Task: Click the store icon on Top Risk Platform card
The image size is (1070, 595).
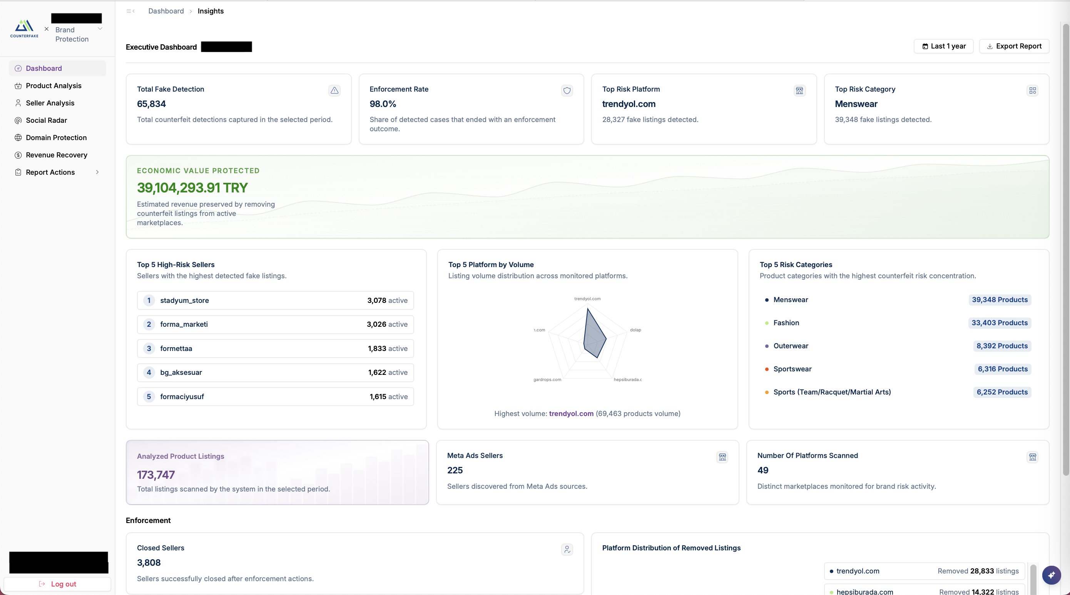Action: [799, 90]
